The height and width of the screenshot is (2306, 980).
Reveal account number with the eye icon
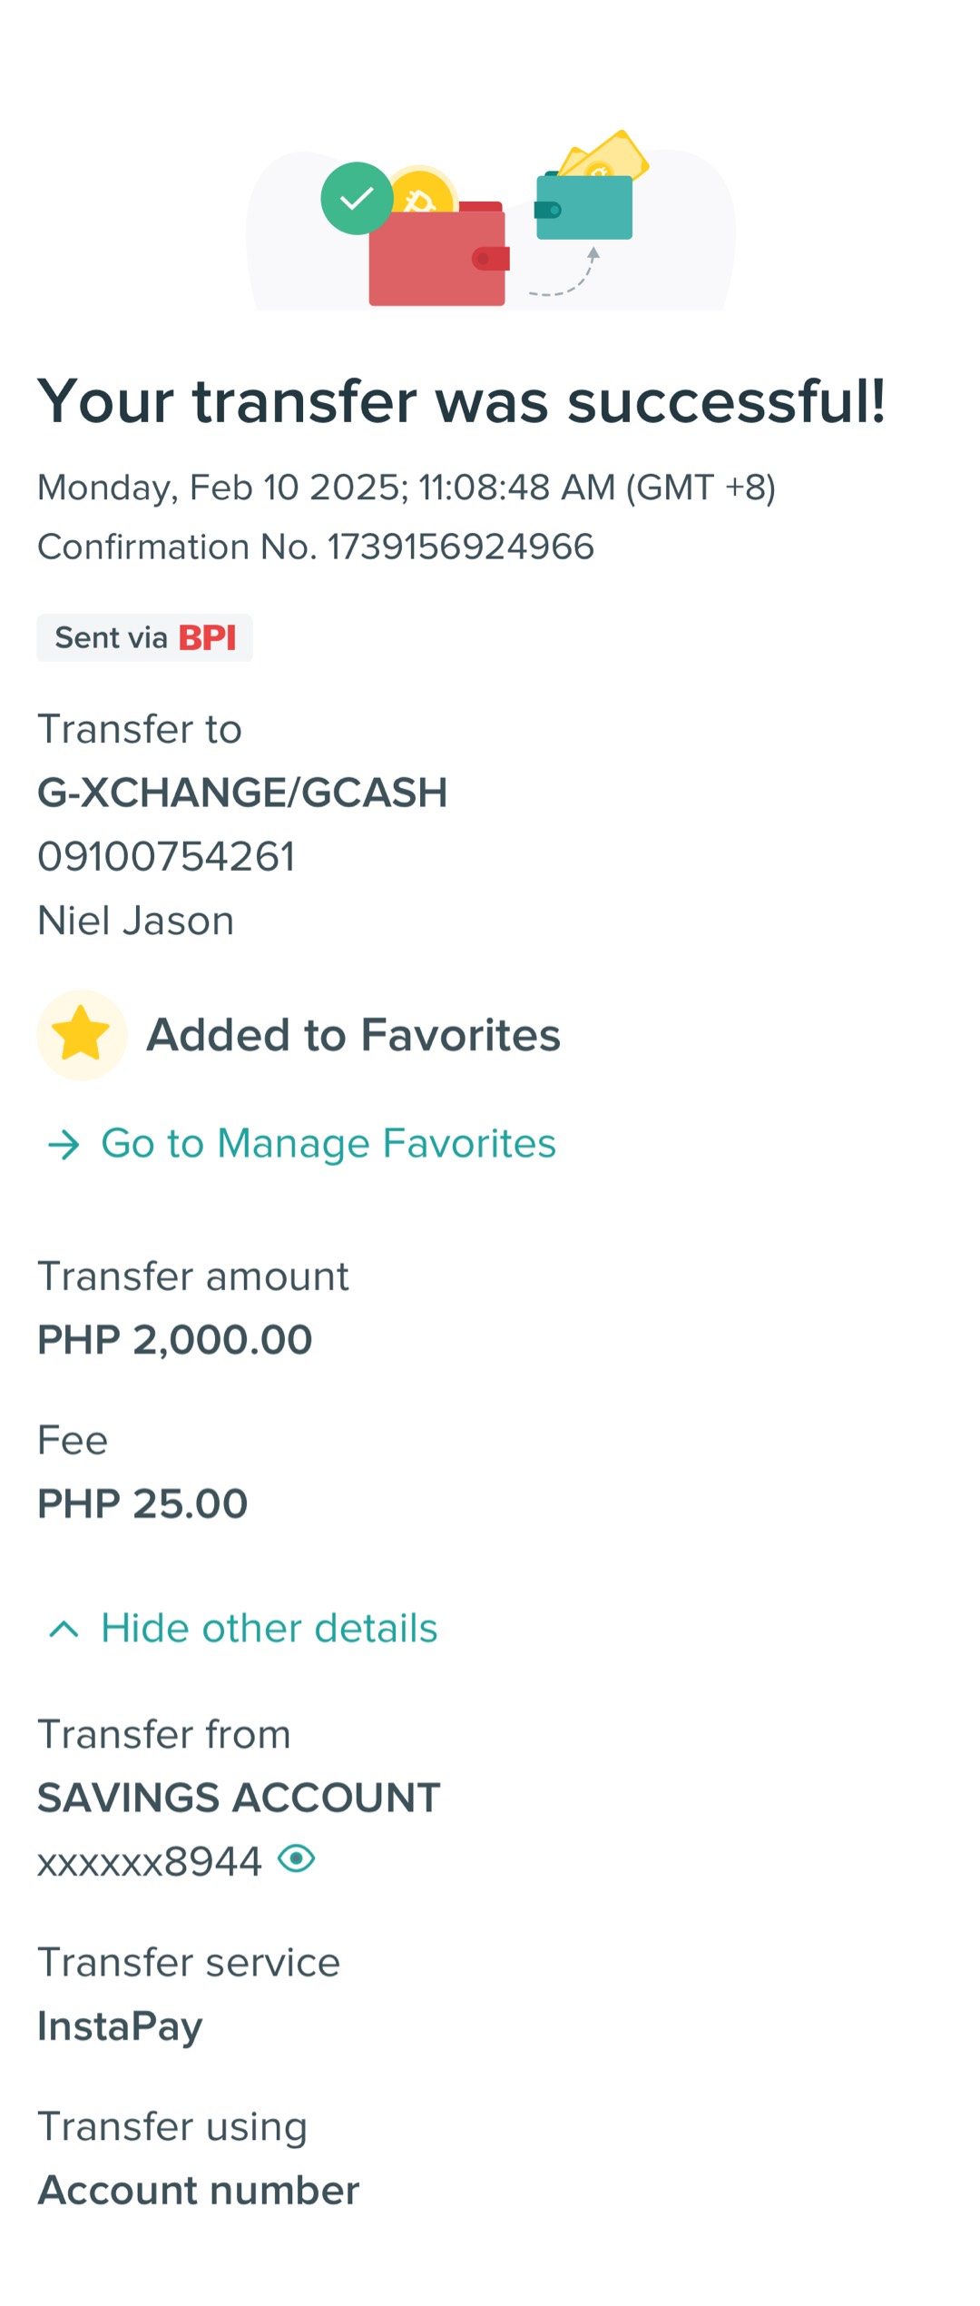[296, 1859]
